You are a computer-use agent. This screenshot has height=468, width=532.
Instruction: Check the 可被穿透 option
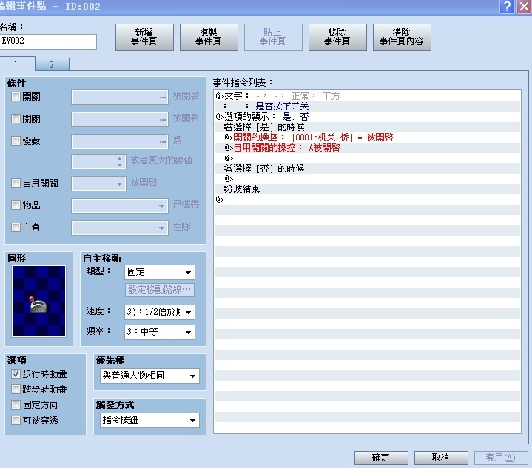point(16,421)
